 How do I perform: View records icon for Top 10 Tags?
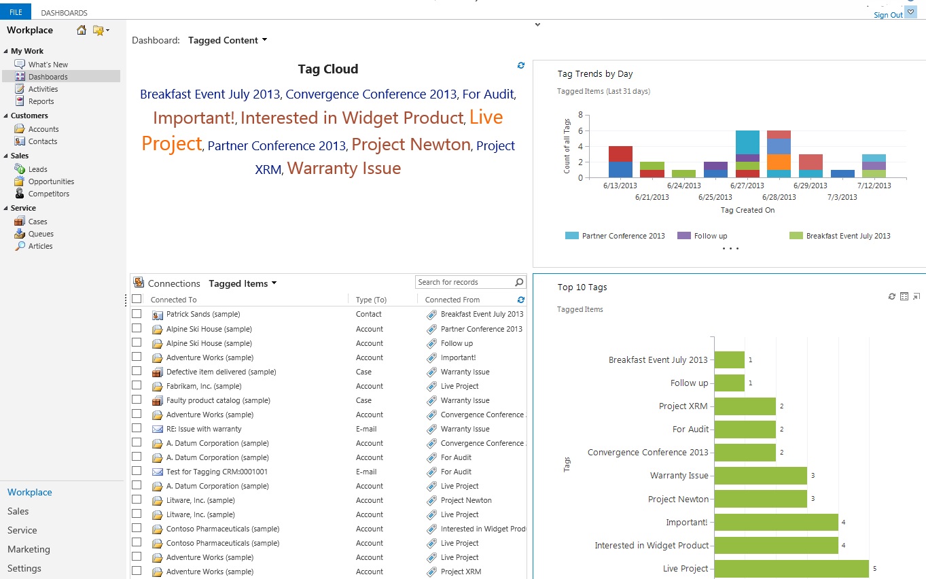(904, 296)
